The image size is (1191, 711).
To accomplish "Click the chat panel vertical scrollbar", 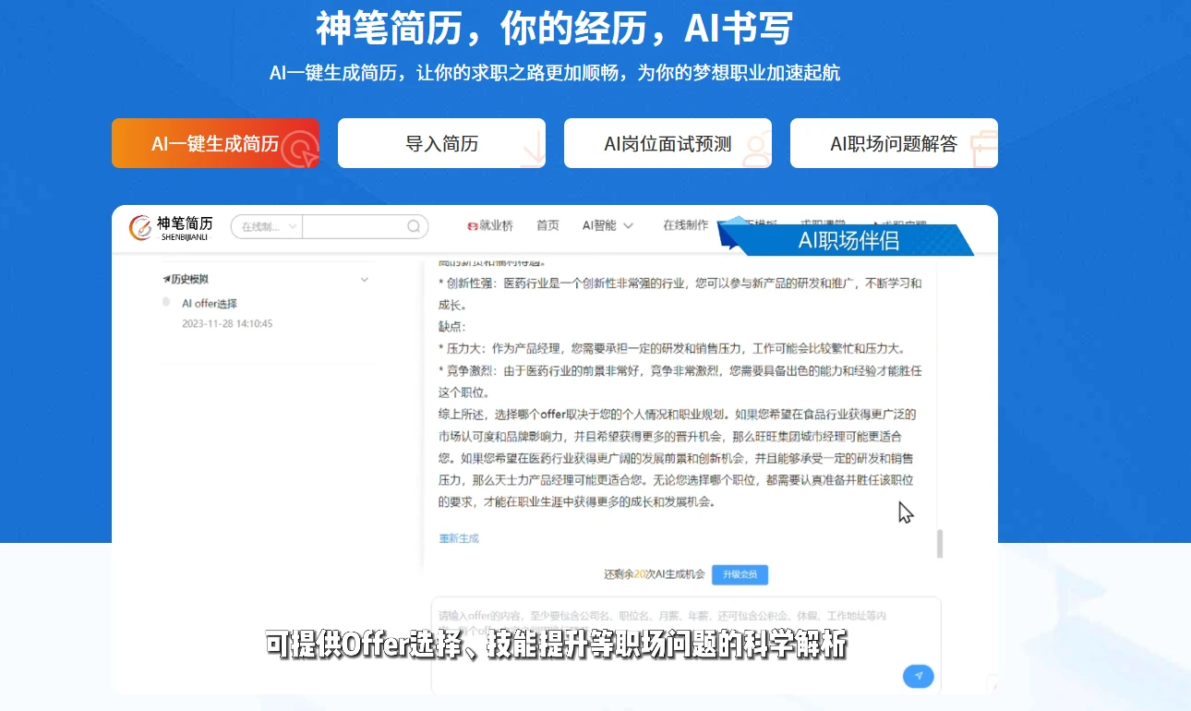I will pyautogui.click(x=940, y=543).
